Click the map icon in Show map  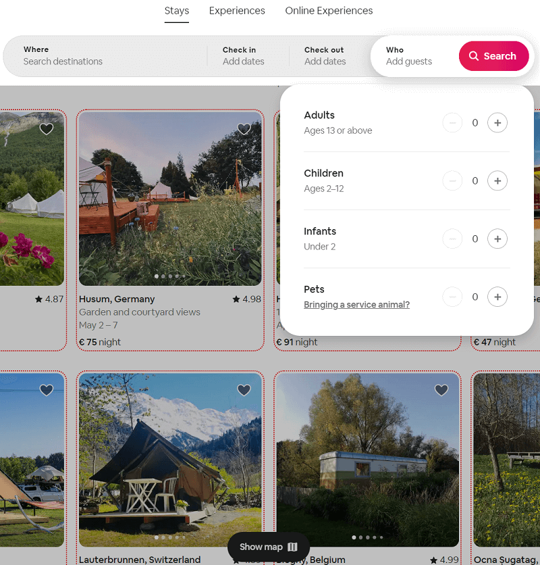(292, 547)
